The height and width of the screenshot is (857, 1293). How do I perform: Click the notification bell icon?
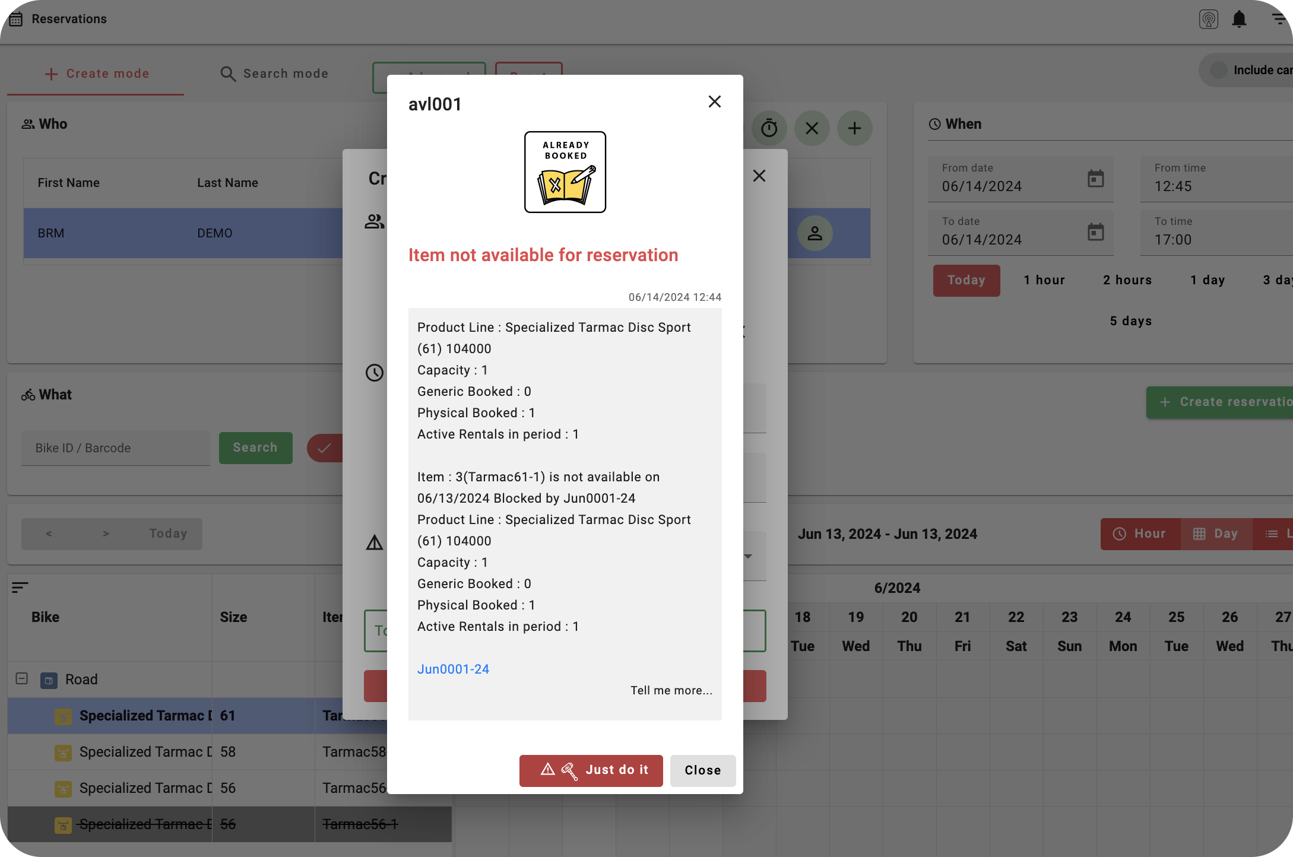pos(1239,20)
